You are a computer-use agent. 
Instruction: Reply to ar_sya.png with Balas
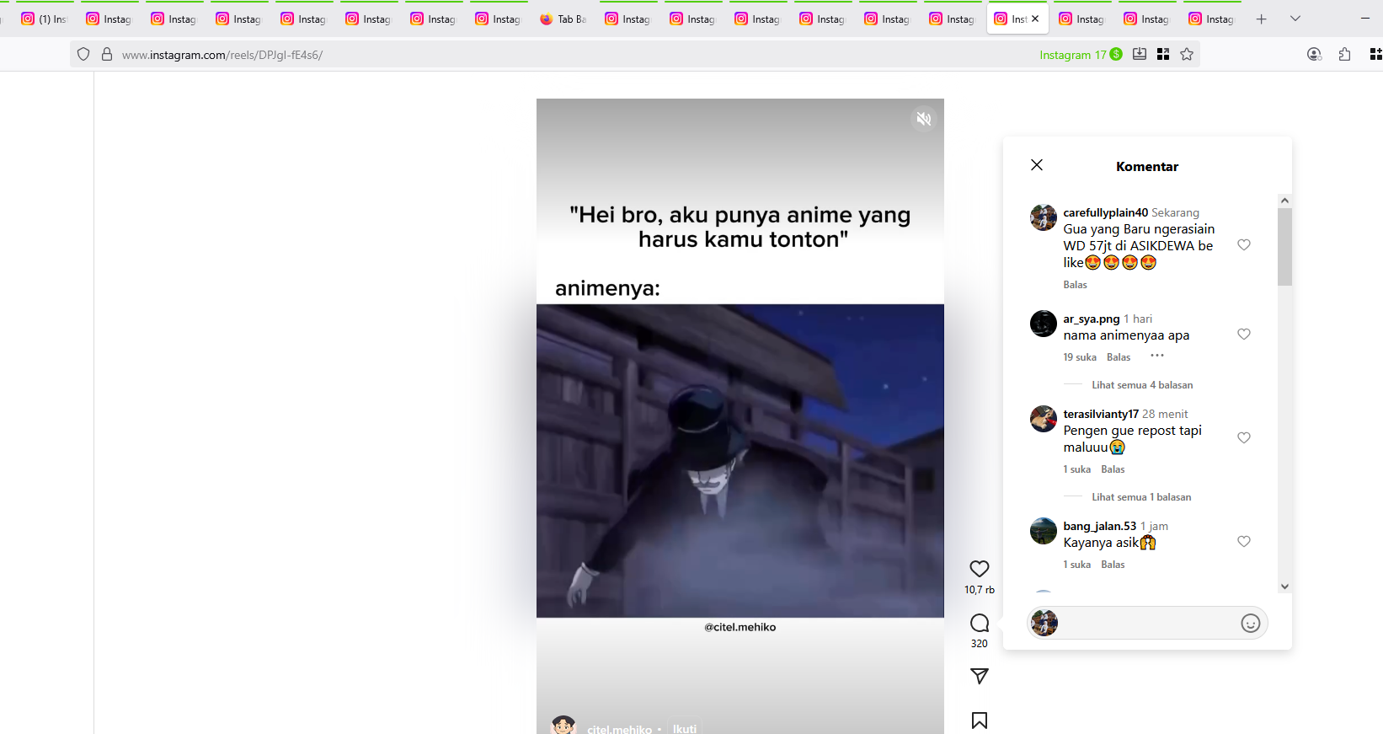point(1119,357)
